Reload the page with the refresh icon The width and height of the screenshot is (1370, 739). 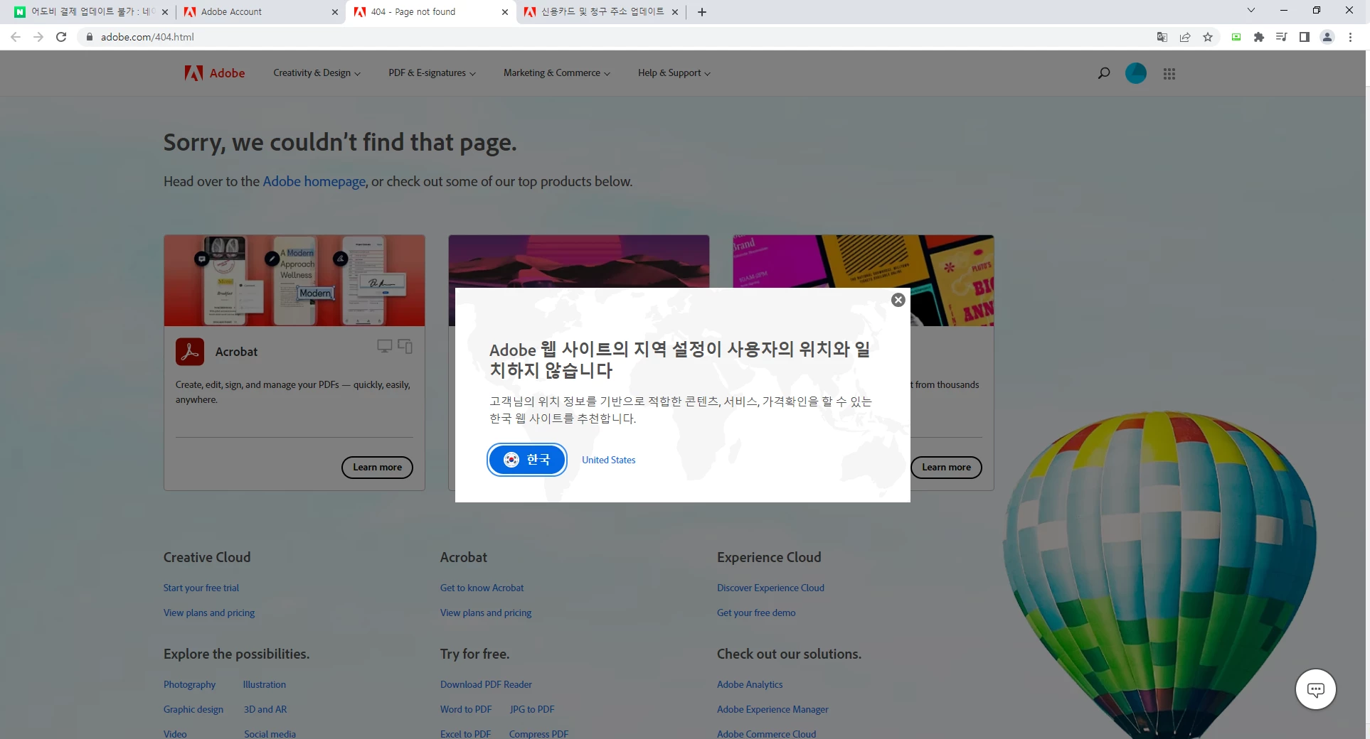(x=61, y=37)
